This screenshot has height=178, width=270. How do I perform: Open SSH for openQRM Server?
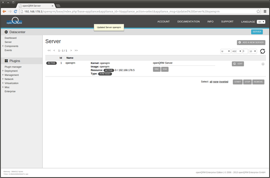165,69
